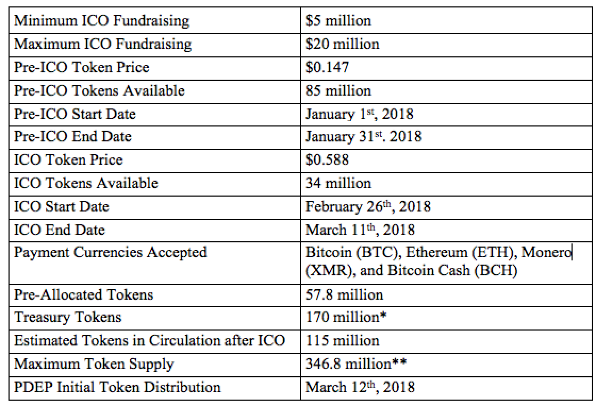Viewport: 596px width, 406px height.
Task: Click the "Minimum ICO Fundraising" label cell
Action: tap(102, 21)
